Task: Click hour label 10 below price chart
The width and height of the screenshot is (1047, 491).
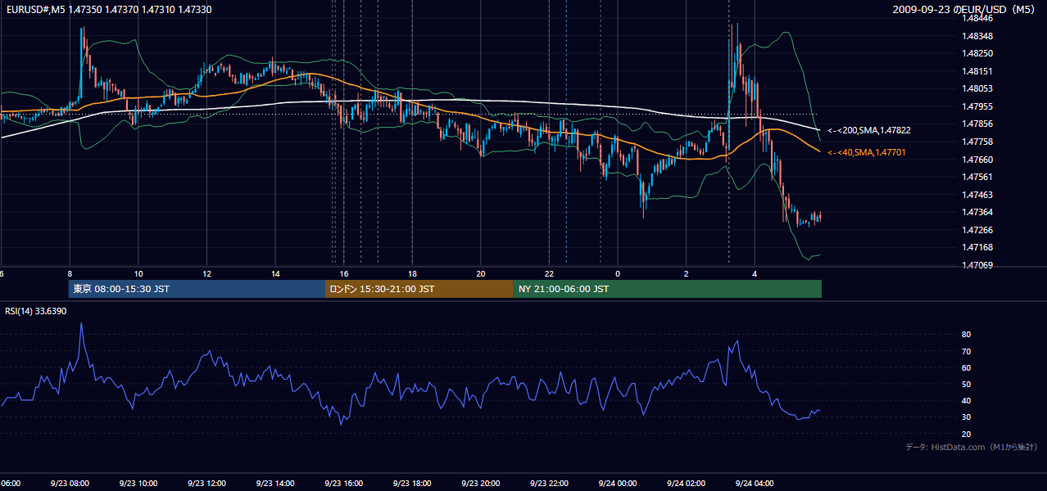Action: tap(138, 273)
